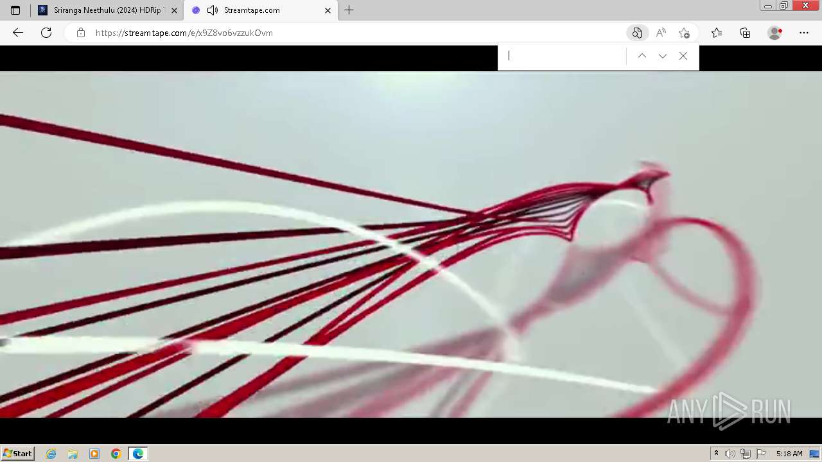The image size is (822, 462).
Task: Open a new browser tab
Action: click(x=349, y=10)
